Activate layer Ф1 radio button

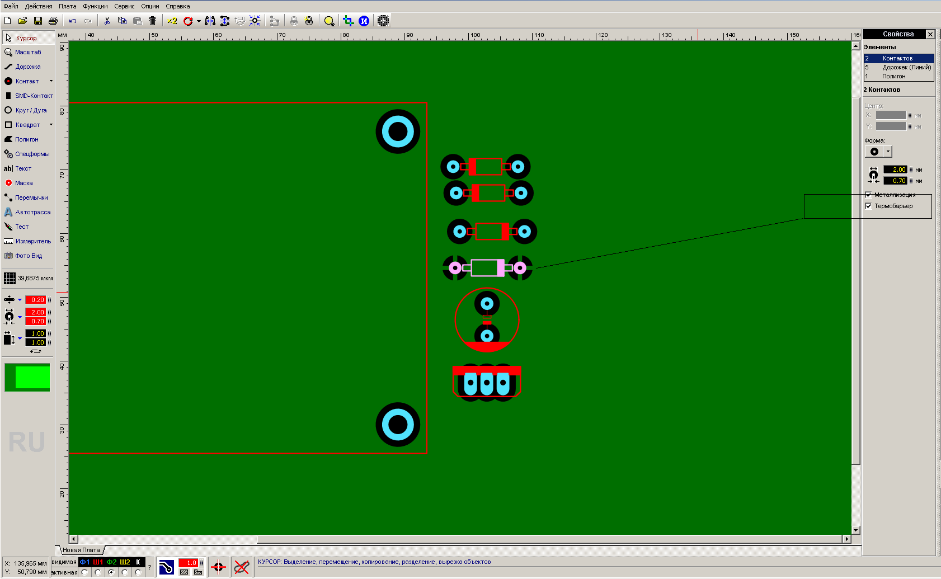coord(84,572)
